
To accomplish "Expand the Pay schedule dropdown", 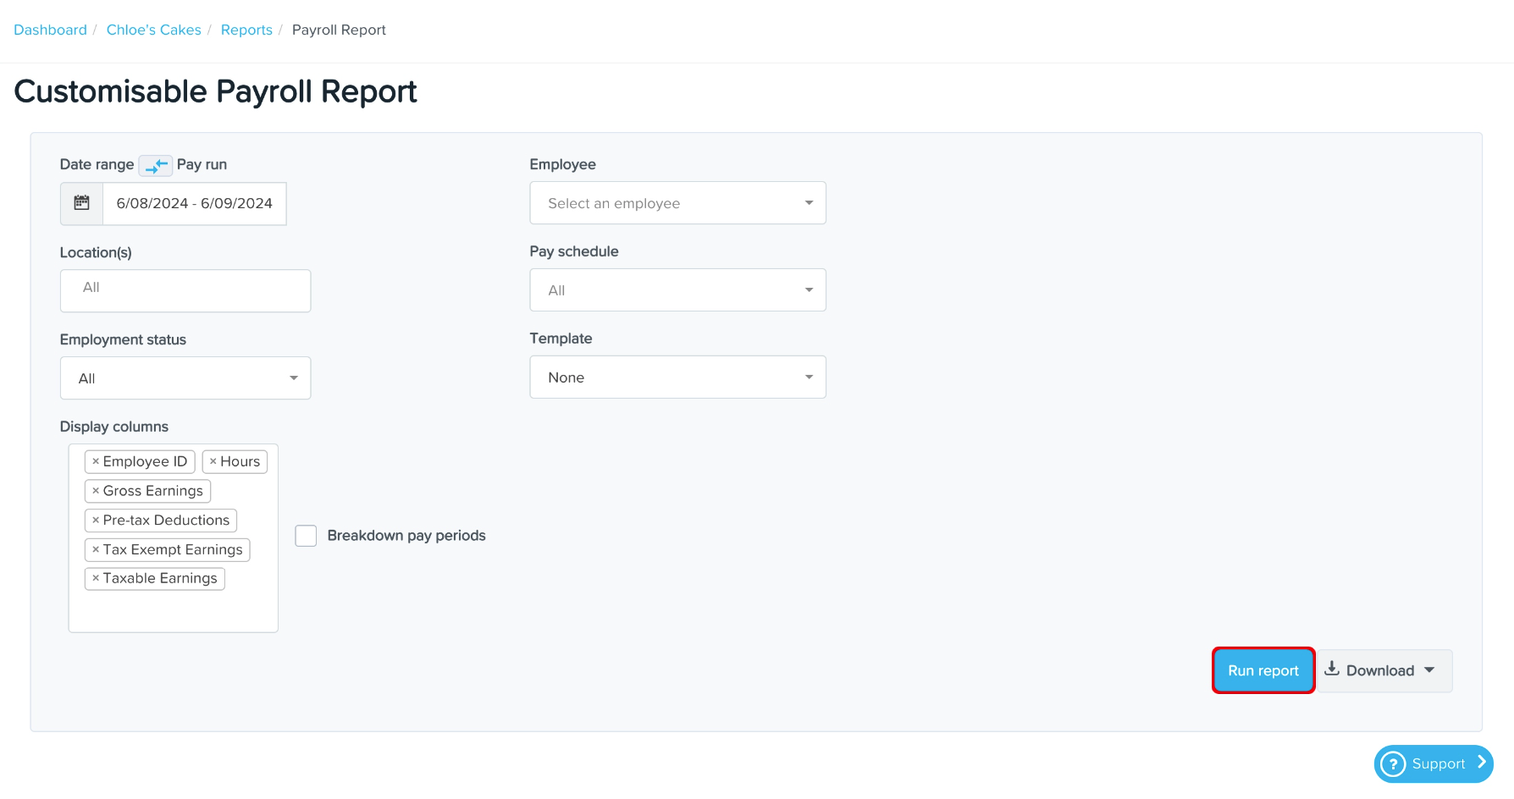I will coord(677,290).
